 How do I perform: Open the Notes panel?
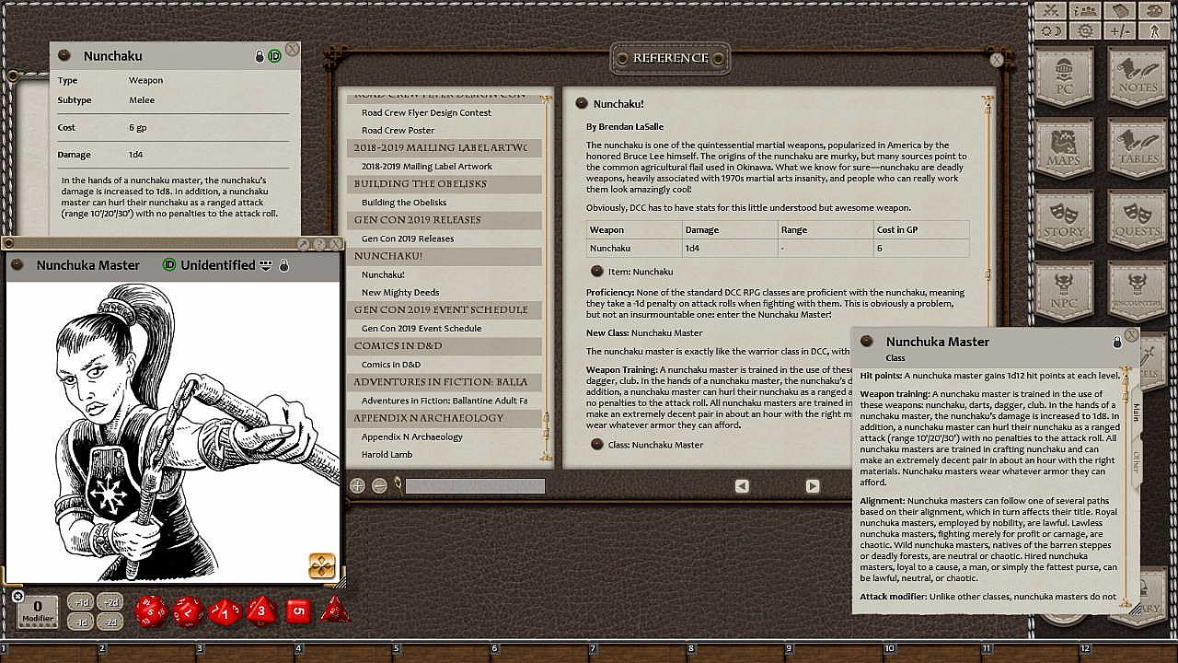(x=1138, y=77)
